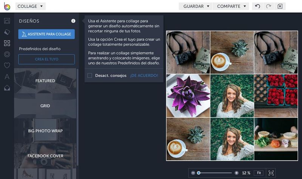
Task: Expand the COLLAGE dropdown
Action: coord(31,6)
